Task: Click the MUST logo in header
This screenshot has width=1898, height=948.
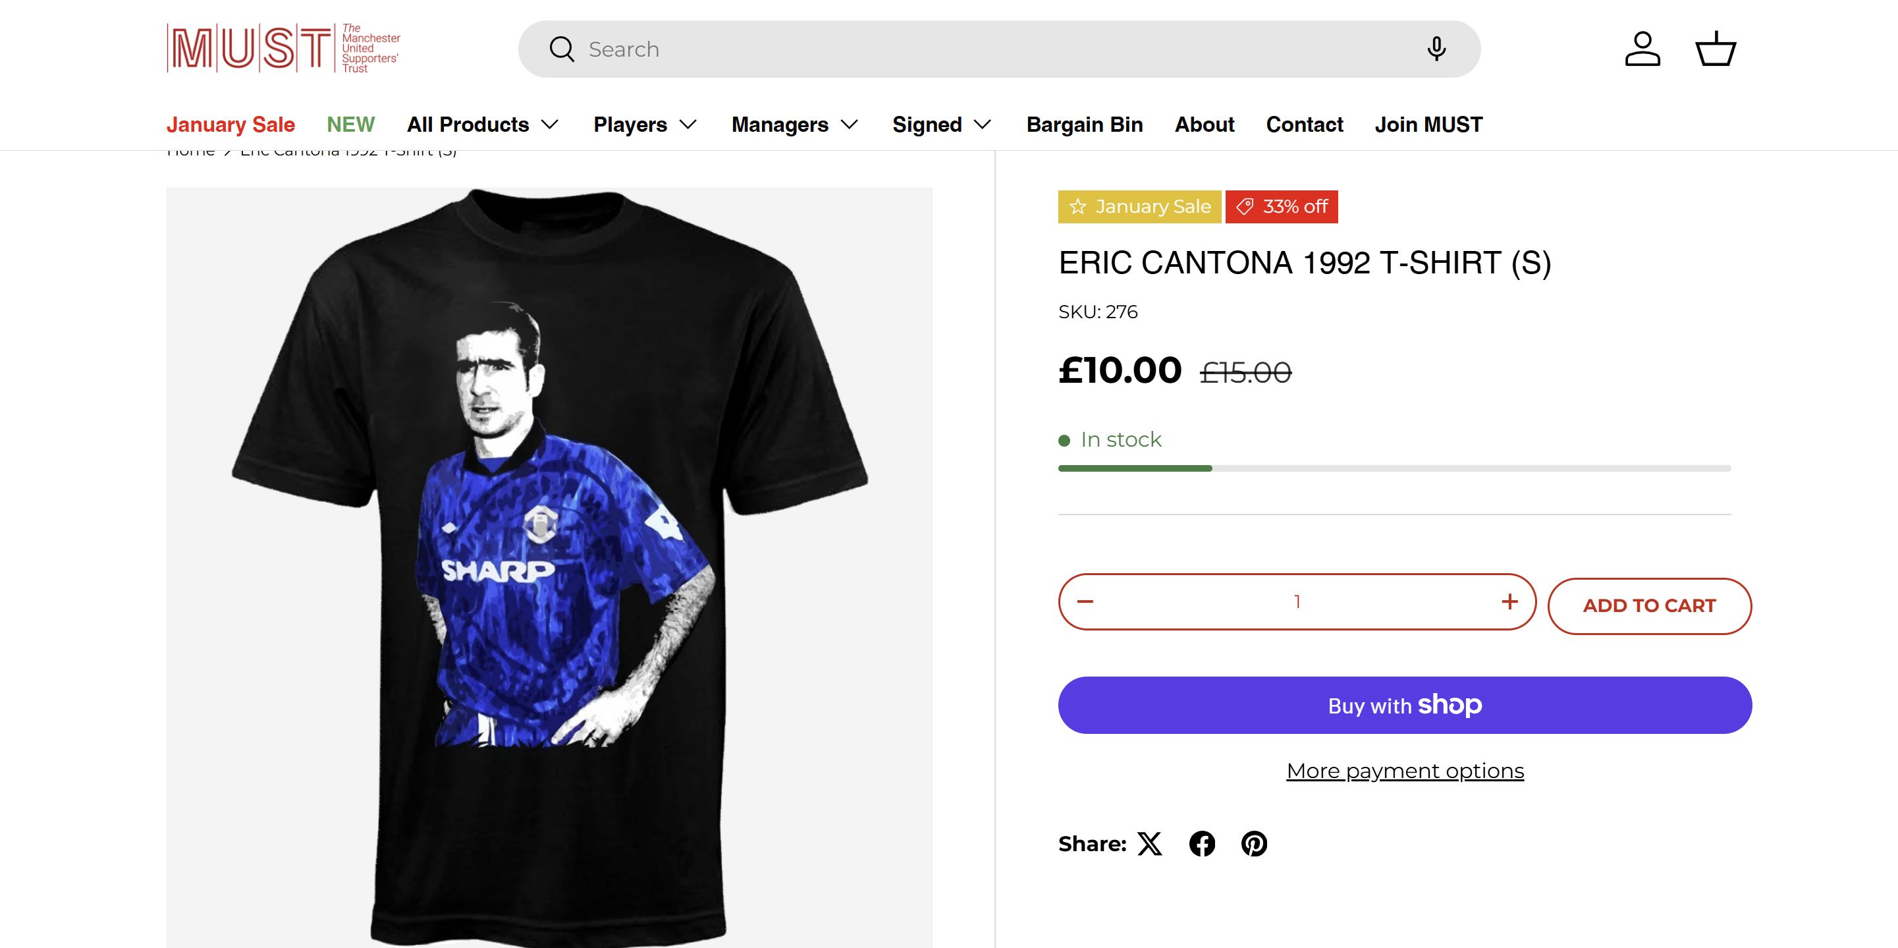Action: (283, 49)
